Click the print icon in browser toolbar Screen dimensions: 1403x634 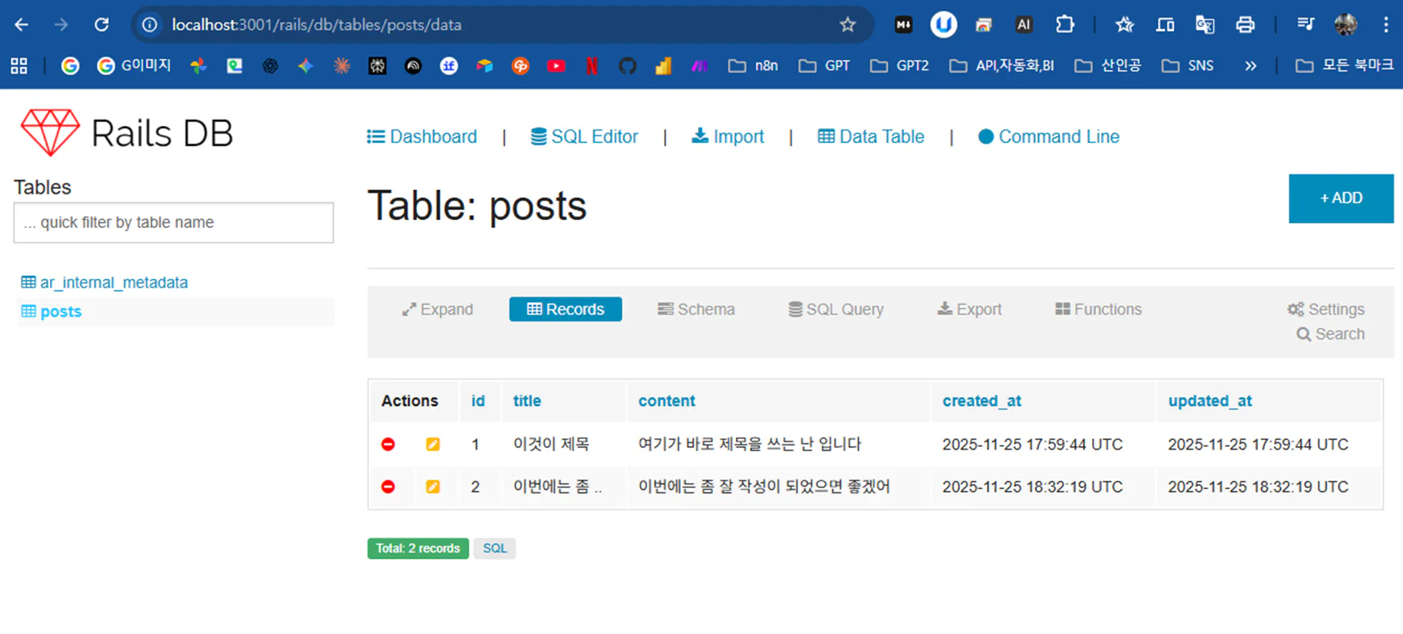coord(1245,25)
